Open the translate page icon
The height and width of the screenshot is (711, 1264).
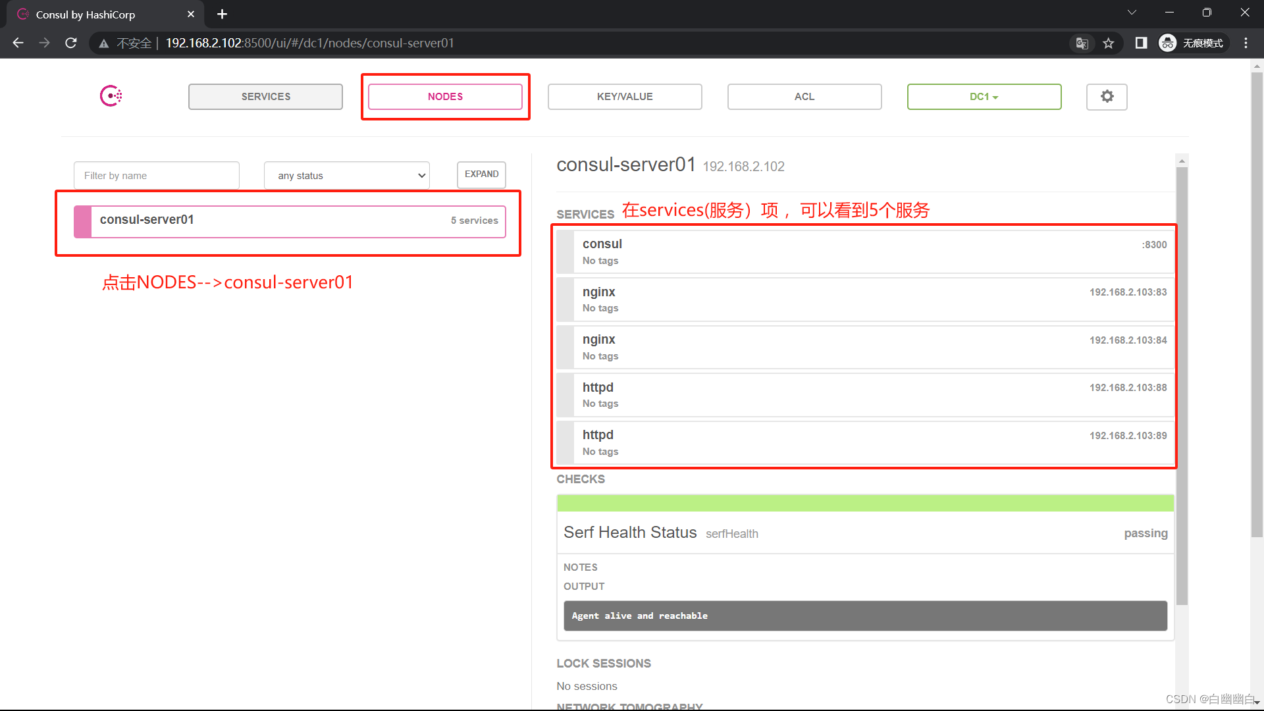[x=1082, y=43]
